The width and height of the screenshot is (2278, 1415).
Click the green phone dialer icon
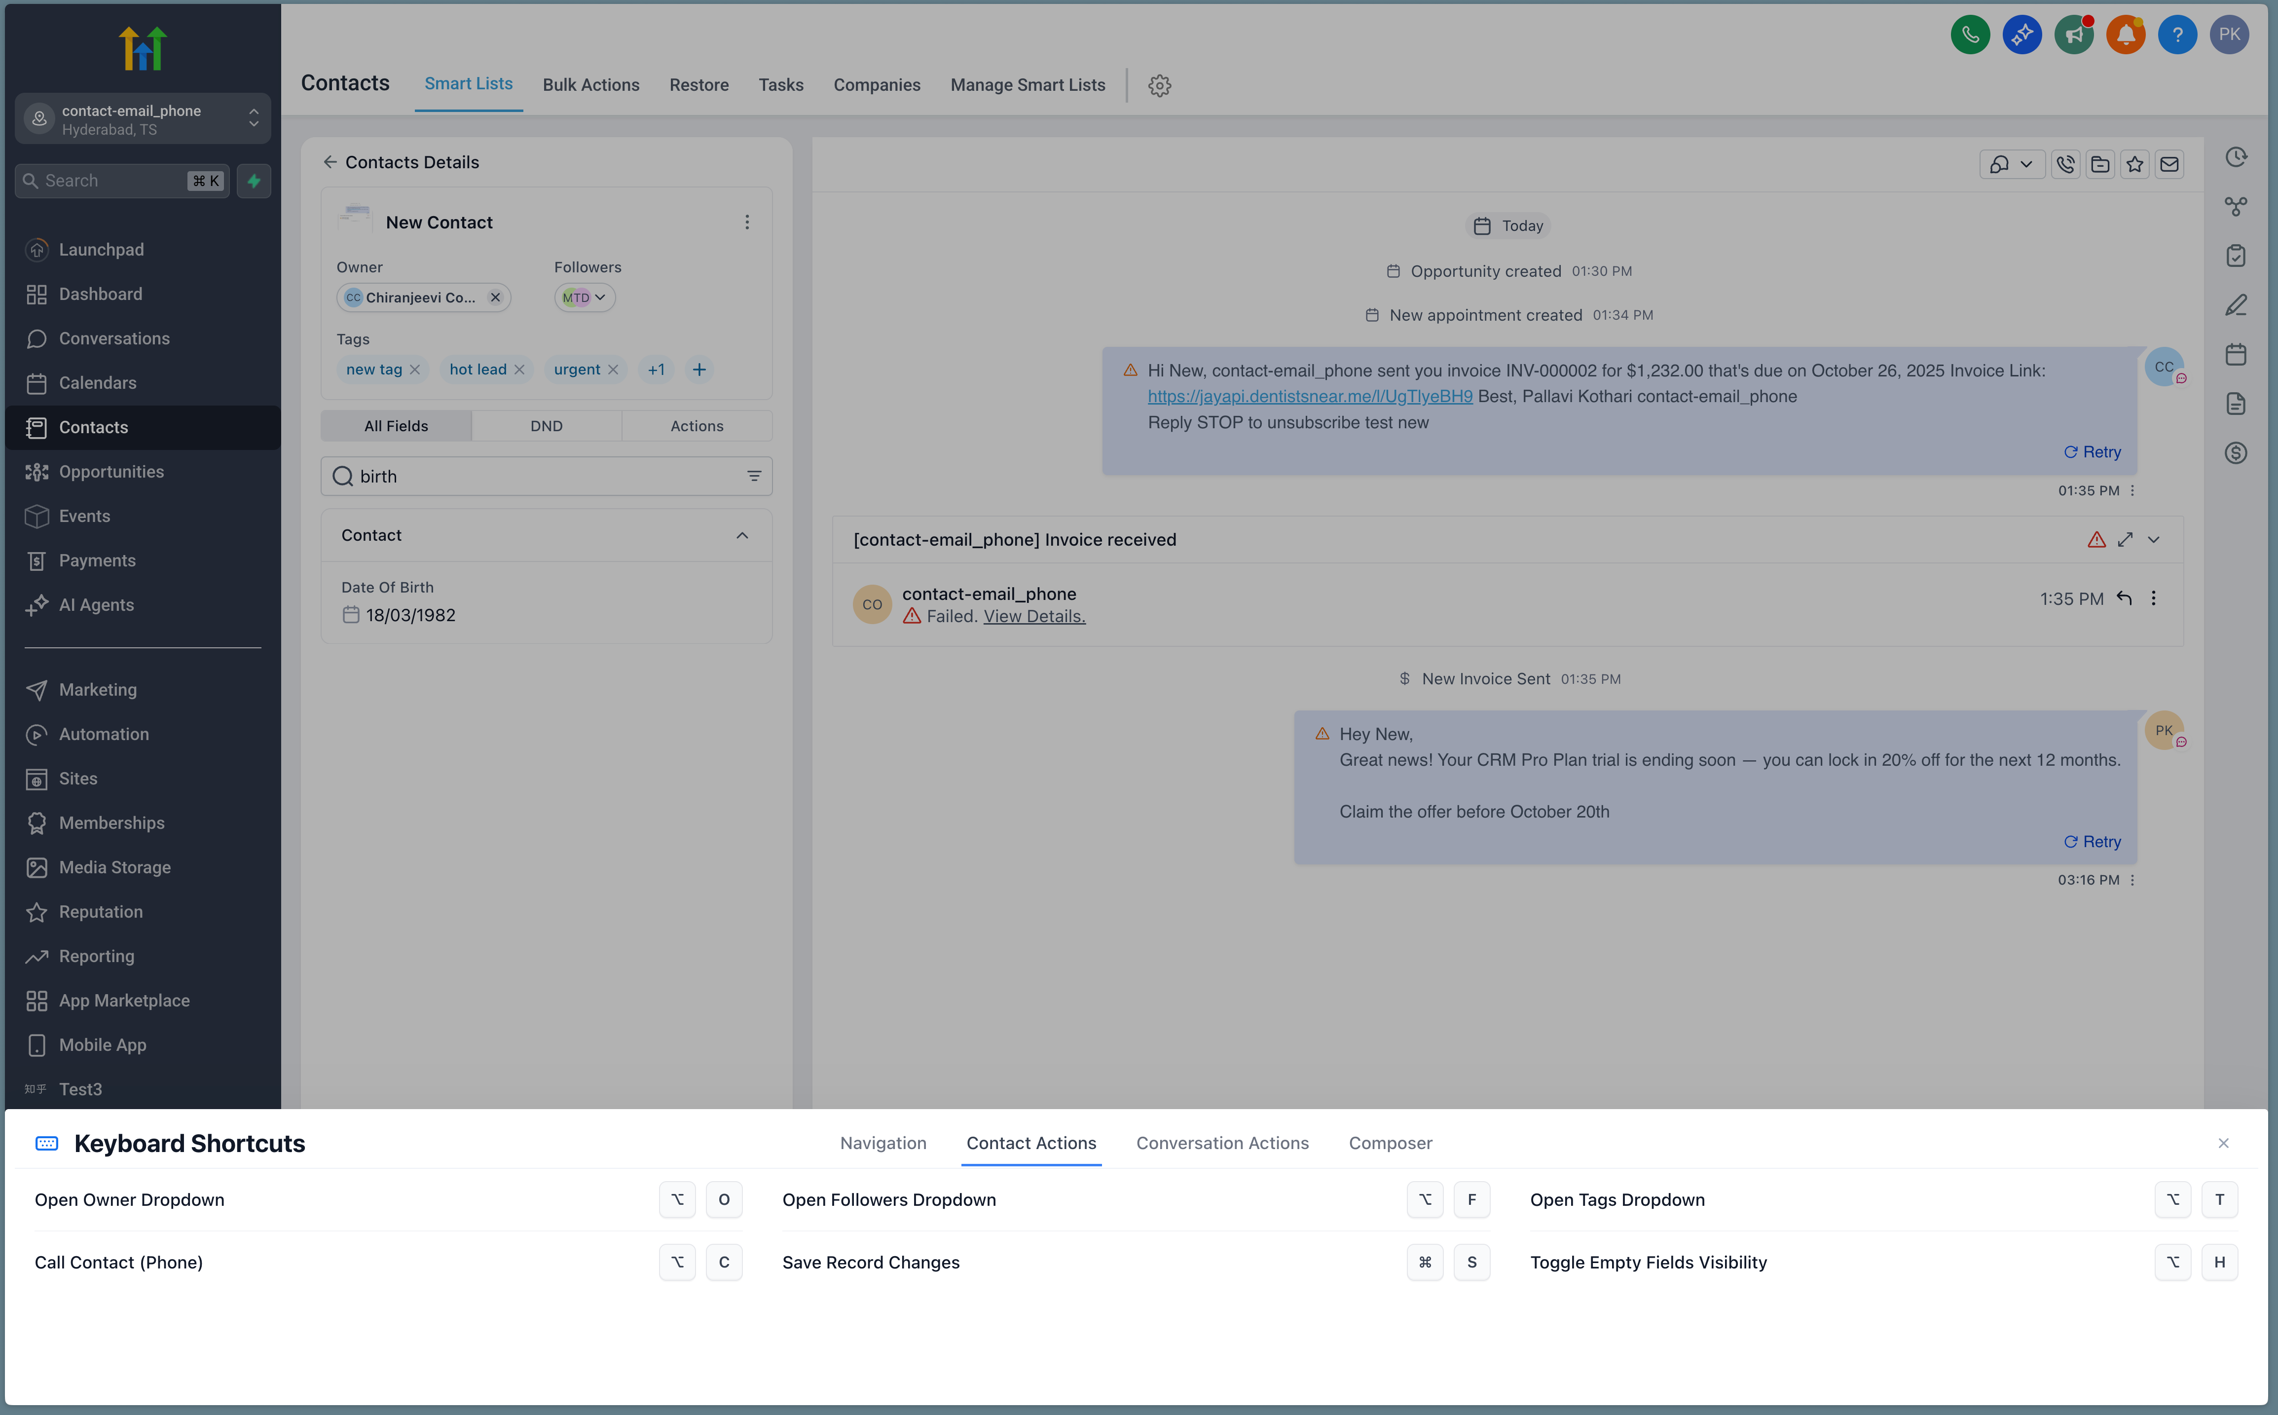1969,35
